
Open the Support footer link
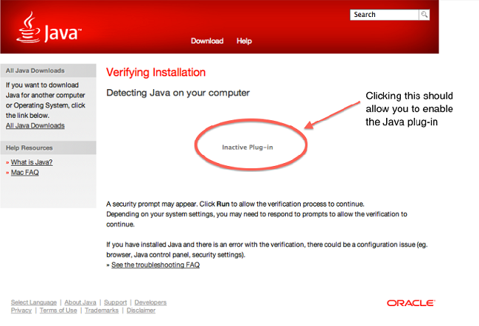(115, 302)
